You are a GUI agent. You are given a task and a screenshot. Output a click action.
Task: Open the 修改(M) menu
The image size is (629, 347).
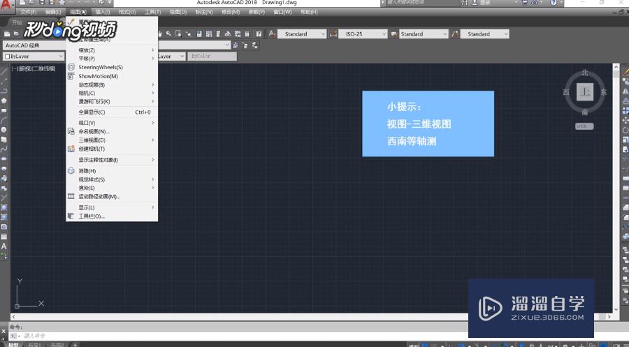pos(231,12)
